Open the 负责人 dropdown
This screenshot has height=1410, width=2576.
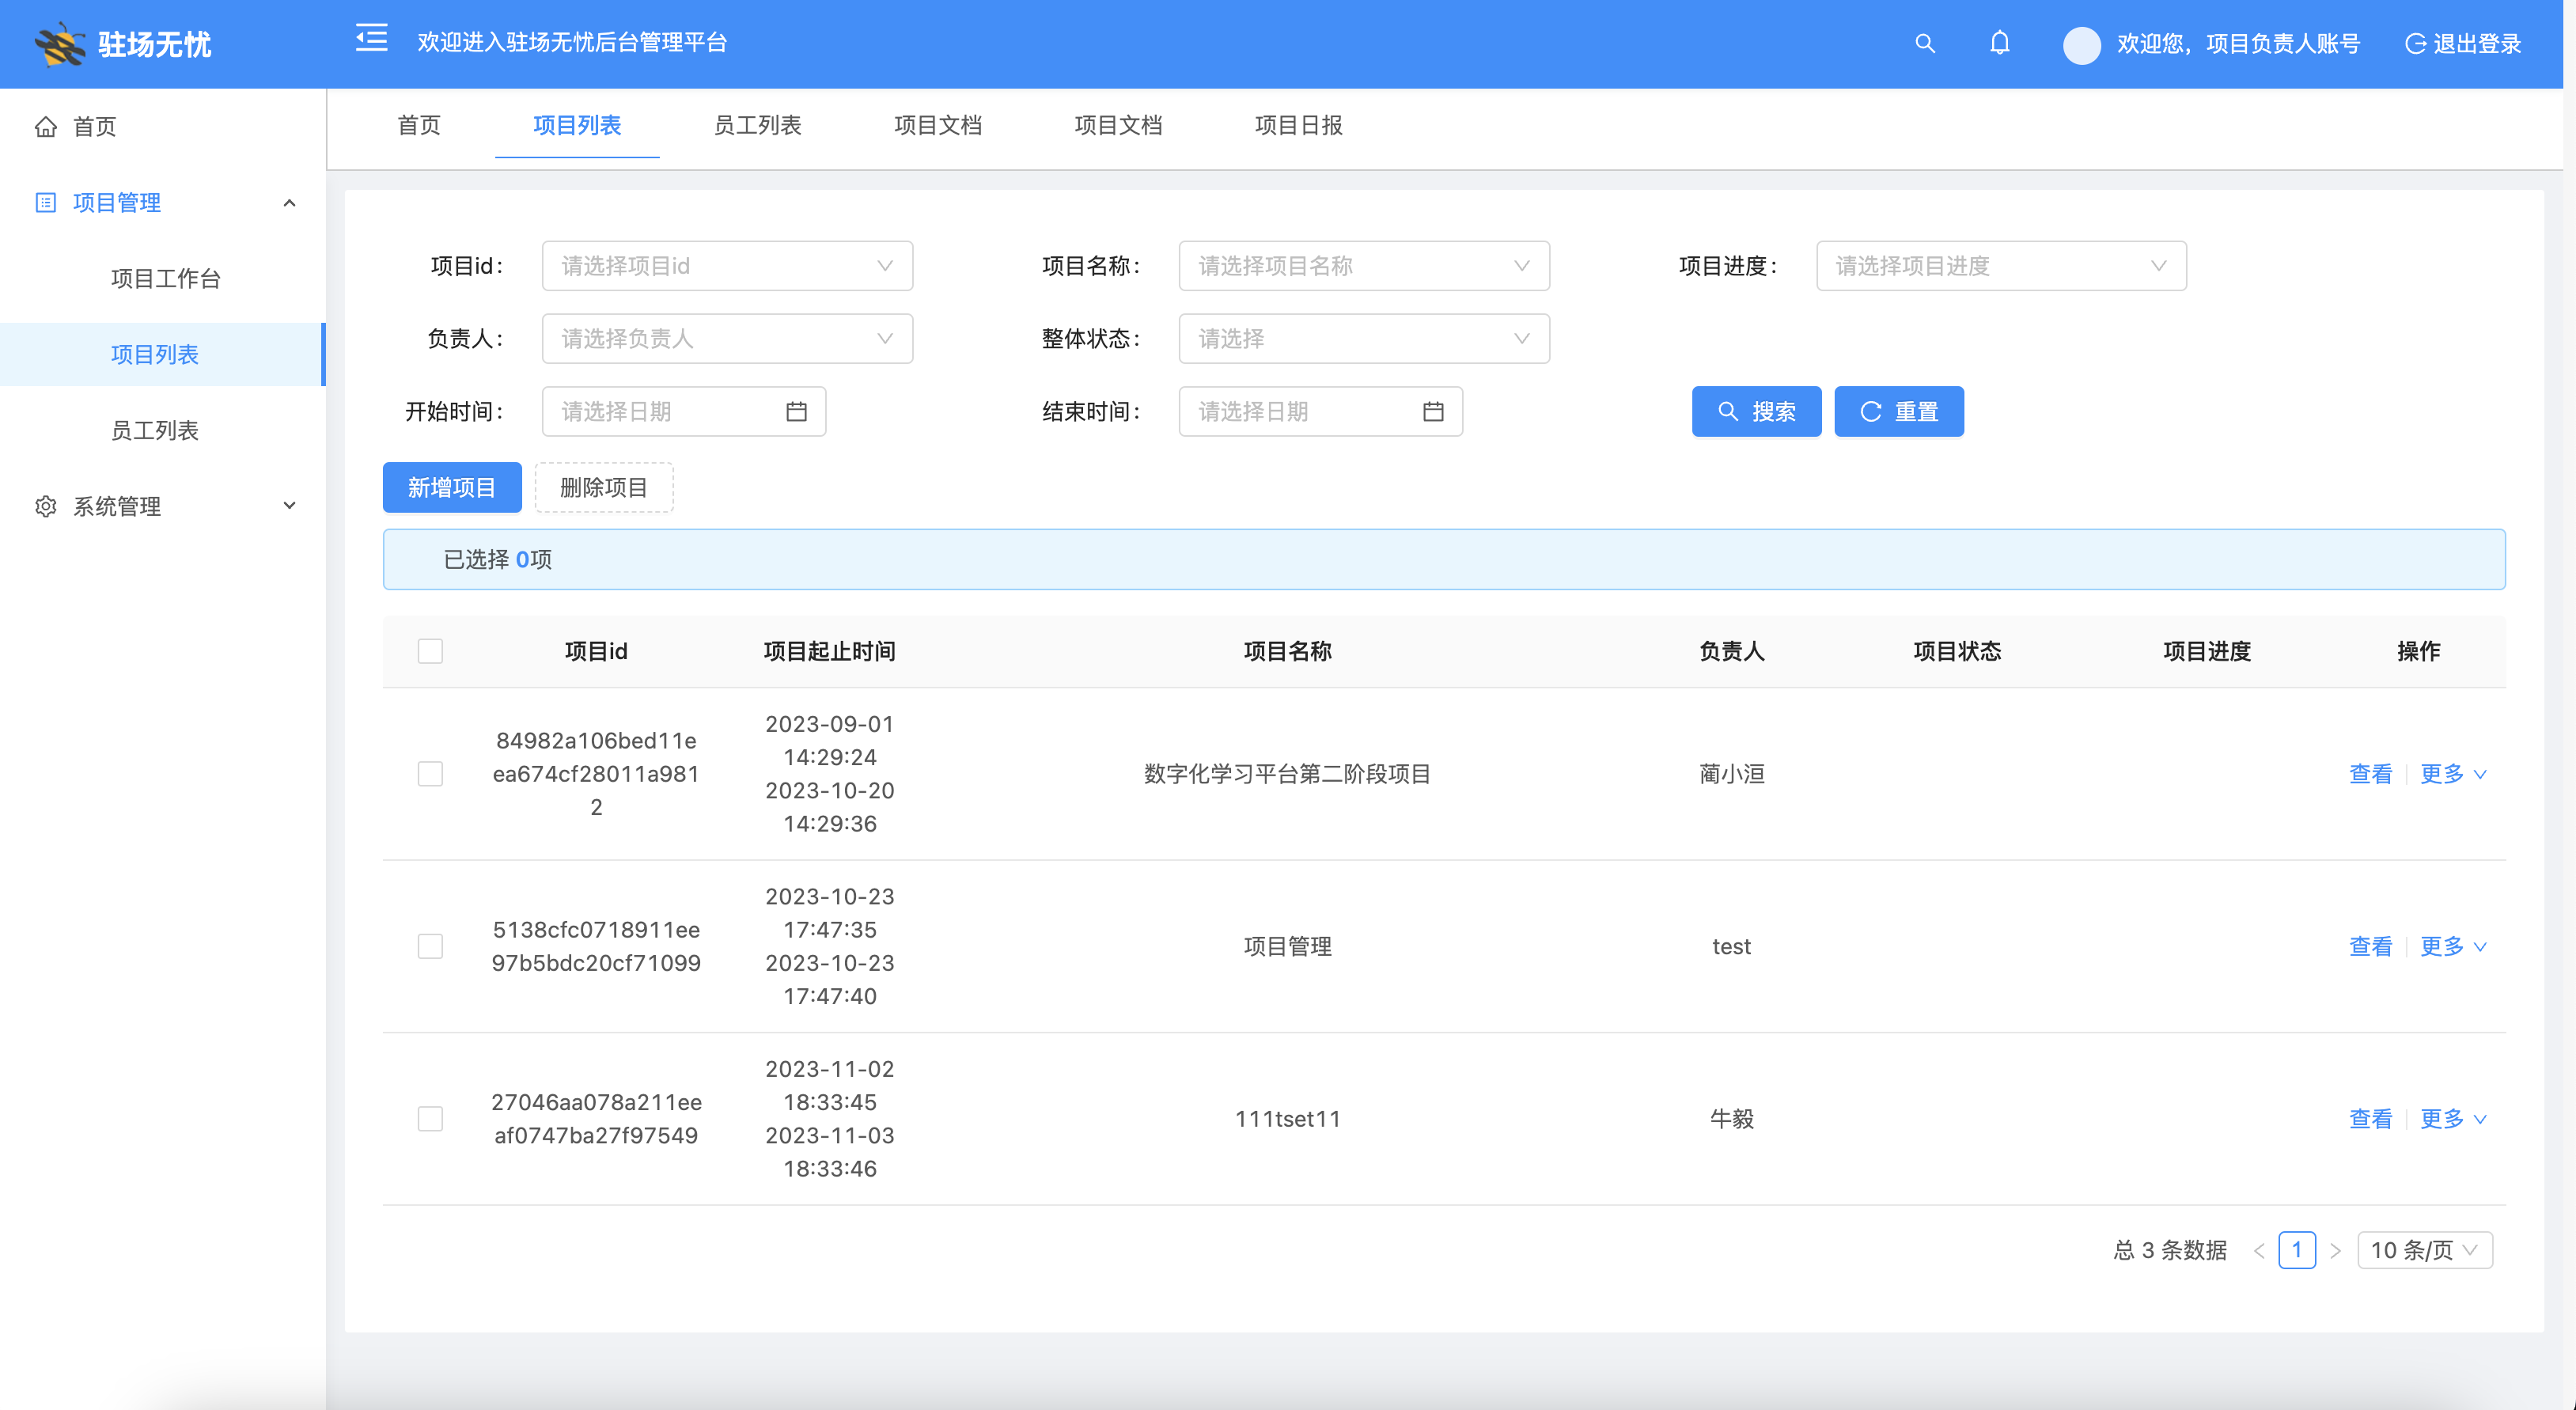(x=727, y=339)
